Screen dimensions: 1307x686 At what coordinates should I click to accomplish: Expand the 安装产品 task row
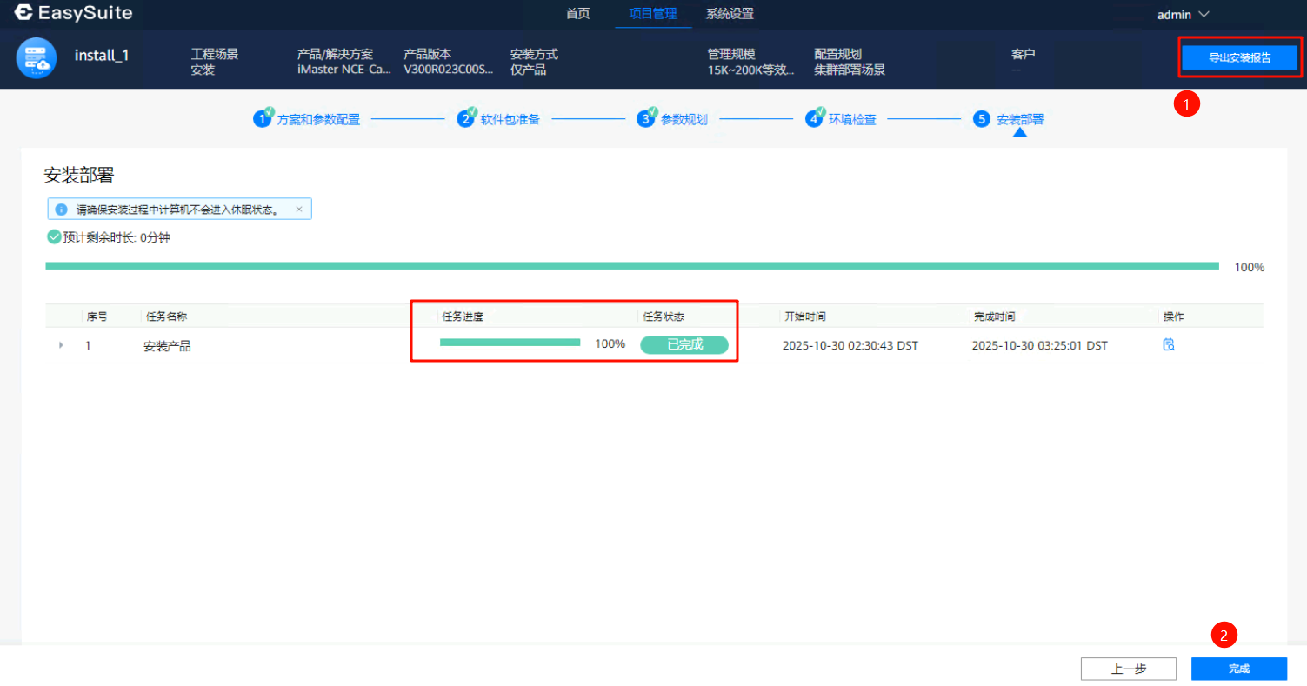(x=61, y=345)
